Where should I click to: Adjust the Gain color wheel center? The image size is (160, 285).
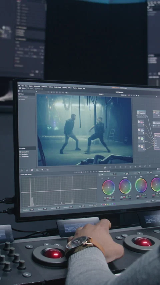141,185
